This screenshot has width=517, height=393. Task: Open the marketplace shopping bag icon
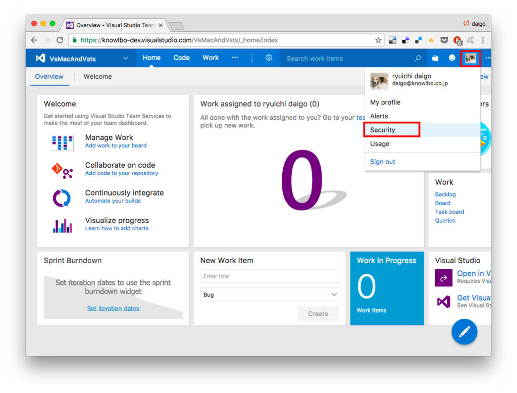435,58
